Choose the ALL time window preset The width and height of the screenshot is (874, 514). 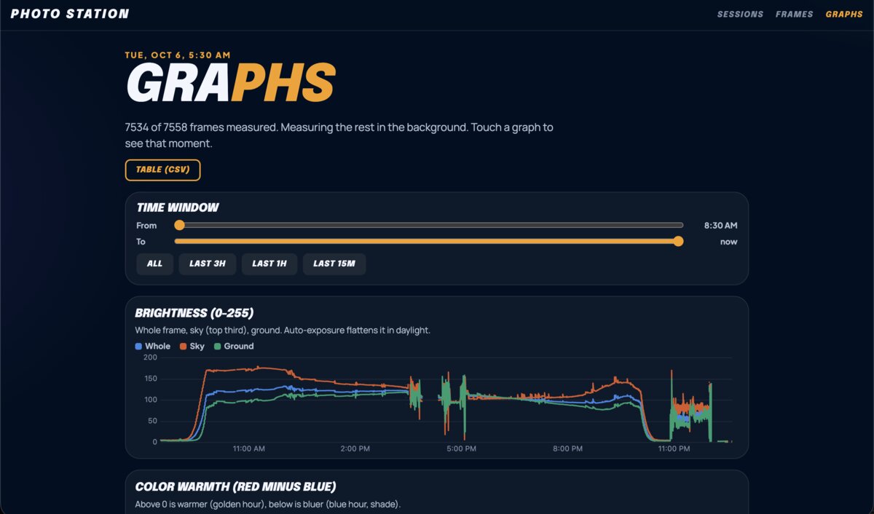point(154,264)
